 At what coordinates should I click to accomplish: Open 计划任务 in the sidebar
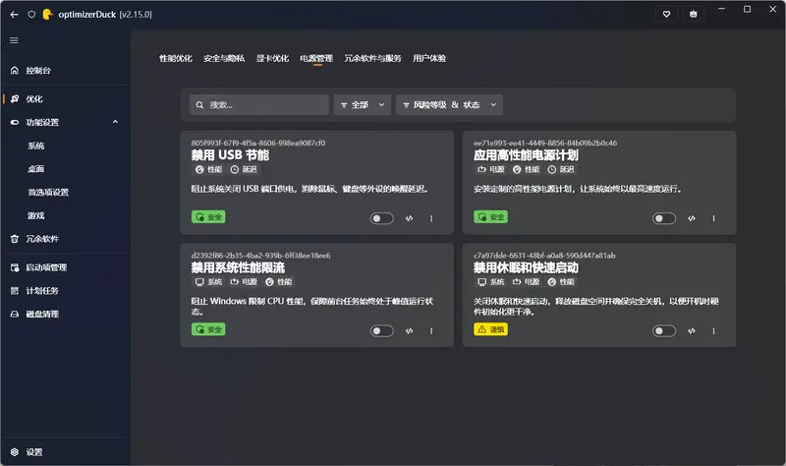click(65, 290)
